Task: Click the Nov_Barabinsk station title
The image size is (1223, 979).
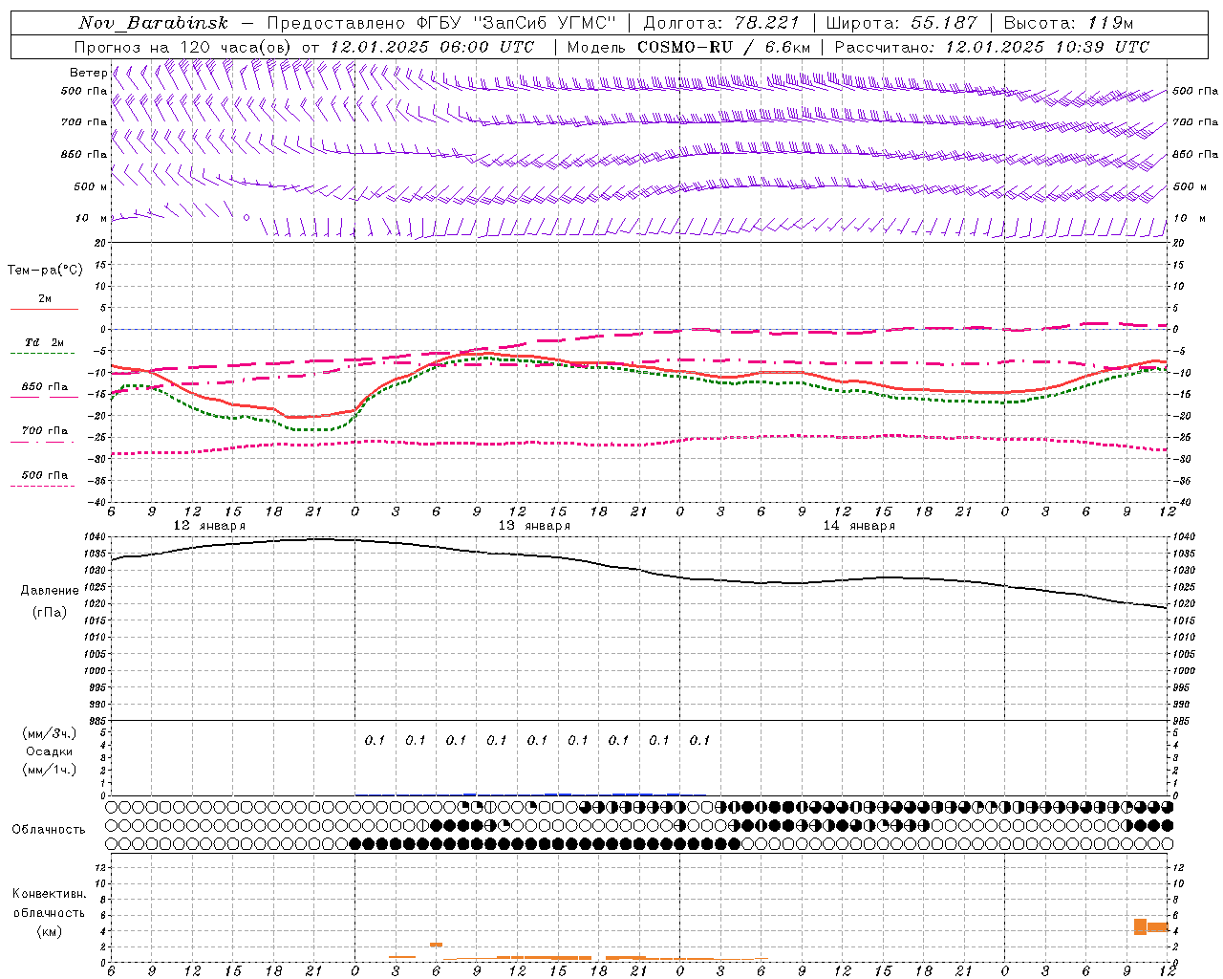Action: 154,23
